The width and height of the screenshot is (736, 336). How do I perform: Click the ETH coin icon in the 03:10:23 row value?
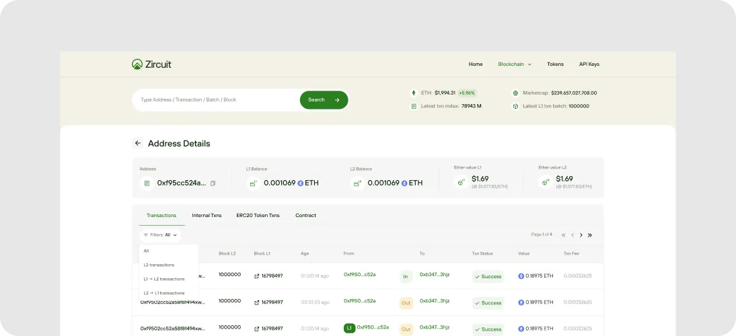(x=521, y=302)
